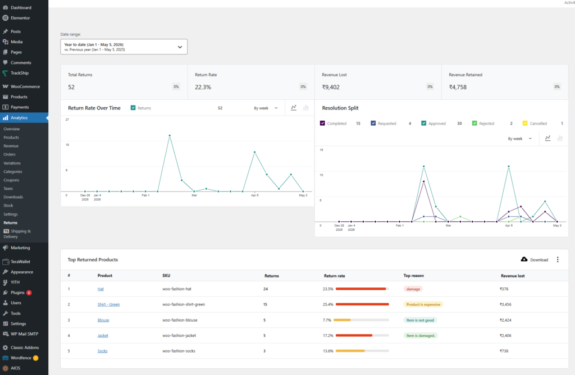Click the Users icon
The image size is (575, 375).
(x=6, y=303)
